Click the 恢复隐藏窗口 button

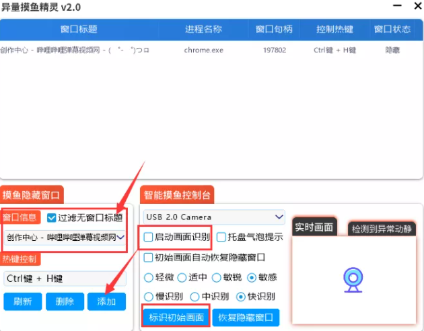pos(246,317)
